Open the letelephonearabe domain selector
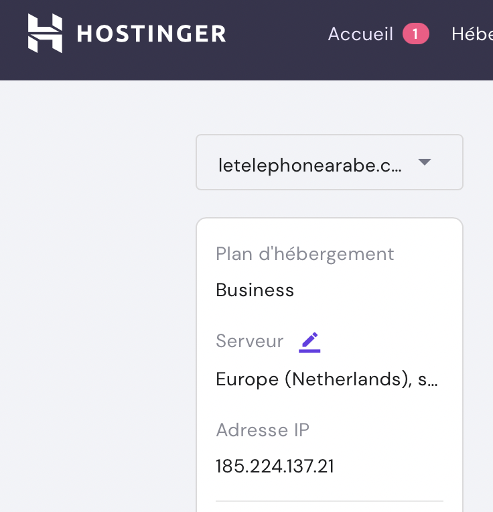The height and width of the screenshot is (512, 493). point(329,162)
